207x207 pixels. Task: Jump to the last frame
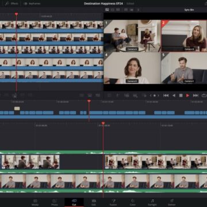(195, 95)
